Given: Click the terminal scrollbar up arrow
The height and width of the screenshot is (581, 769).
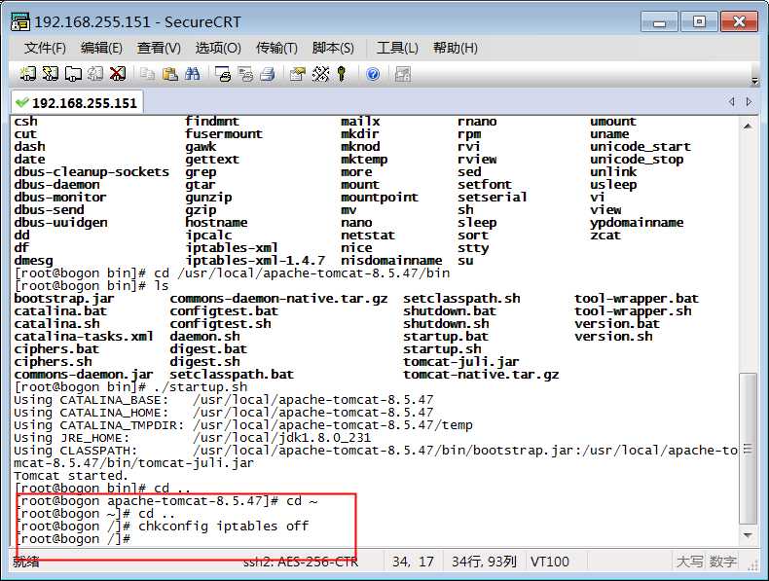Looking at the screenshot, I should [748, 127].
